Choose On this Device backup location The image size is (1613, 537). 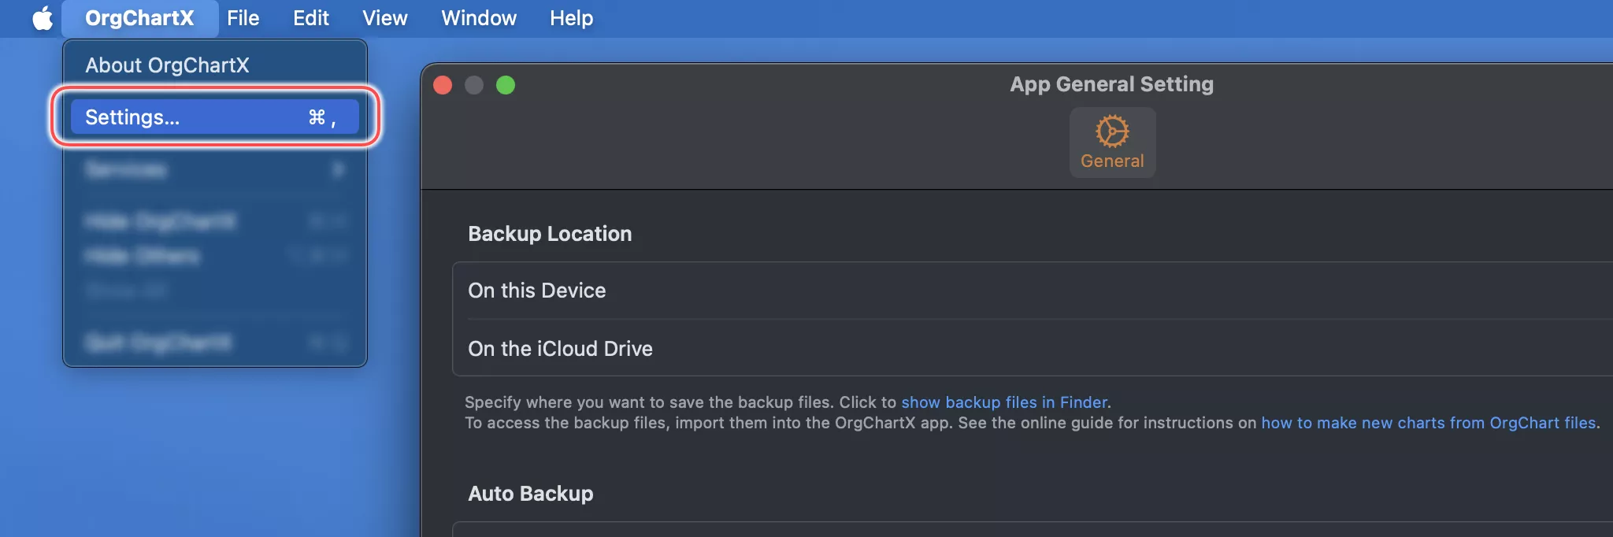[1033, 291]
